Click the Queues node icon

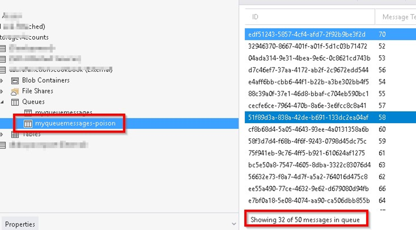point(15,102)
